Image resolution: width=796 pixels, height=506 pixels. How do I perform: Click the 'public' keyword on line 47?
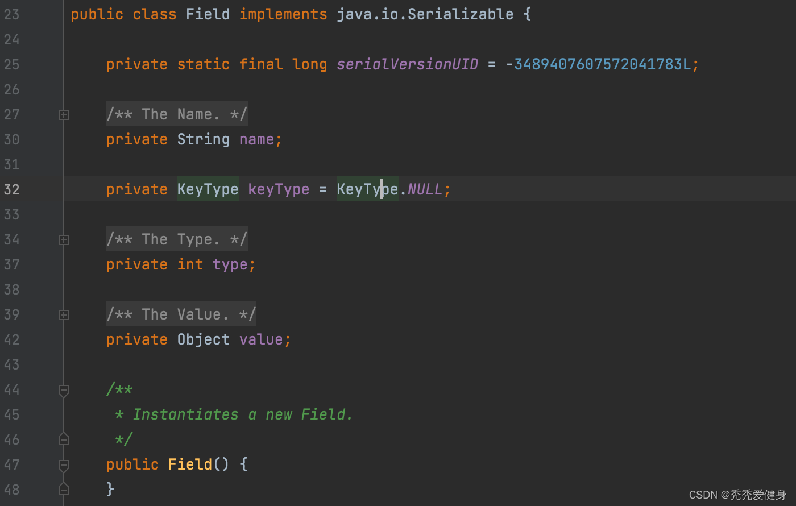pyautogui.click(x=132, y=464)
